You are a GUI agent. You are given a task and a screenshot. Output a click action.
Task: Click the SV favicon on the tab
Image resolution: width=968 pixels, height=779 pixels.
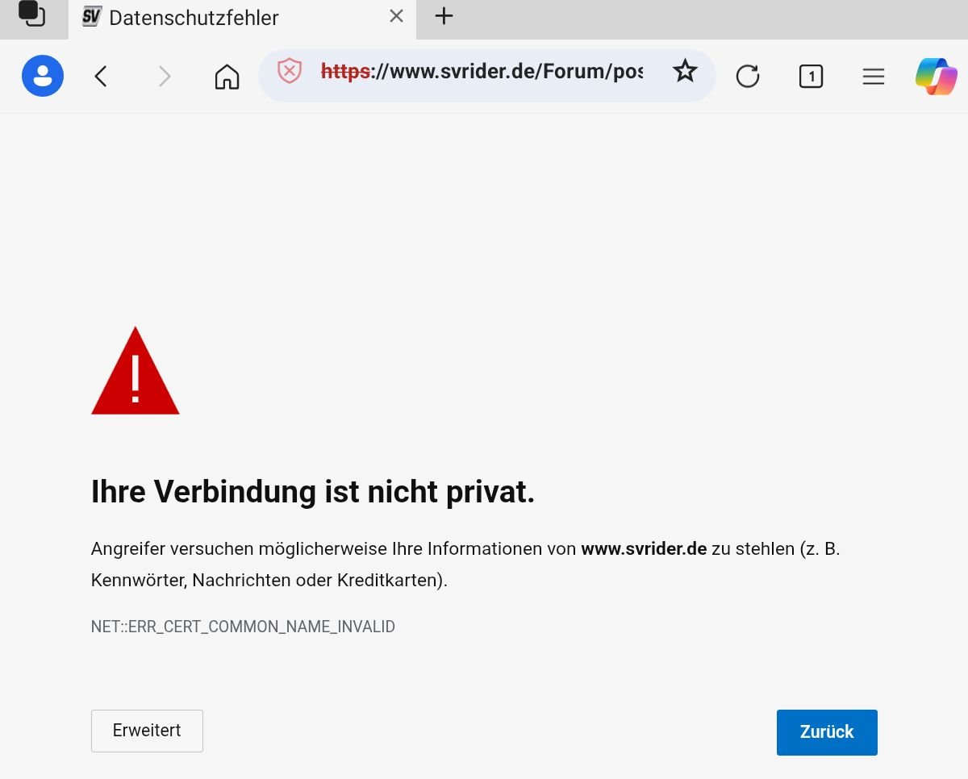92,16
